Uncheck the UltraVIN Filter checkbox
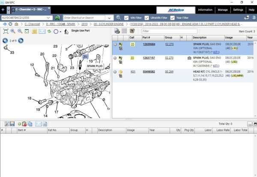 [x=147, y=18]
